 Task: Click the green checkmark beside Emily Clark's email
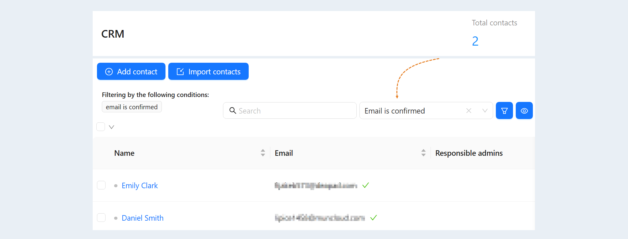pos(366,185)
